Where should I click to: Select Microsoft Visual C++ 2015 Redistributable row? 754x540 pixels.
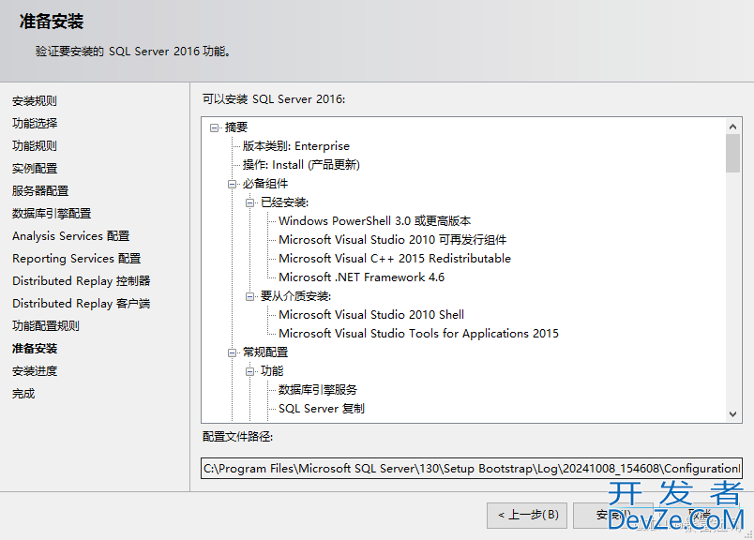(395, 259)
